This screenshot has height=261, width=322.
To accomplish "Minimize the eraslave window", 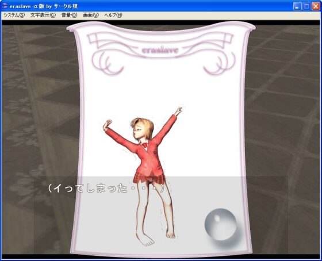I will click(297, 6).
